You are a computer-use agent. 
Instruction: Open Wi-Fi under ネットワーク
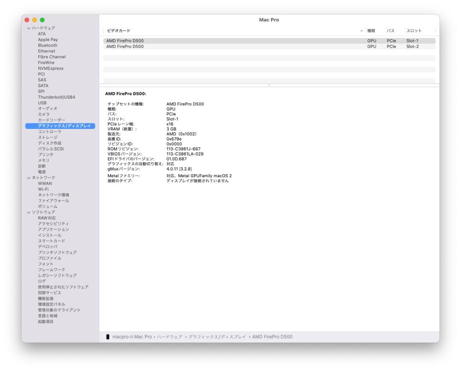(43, 189)
